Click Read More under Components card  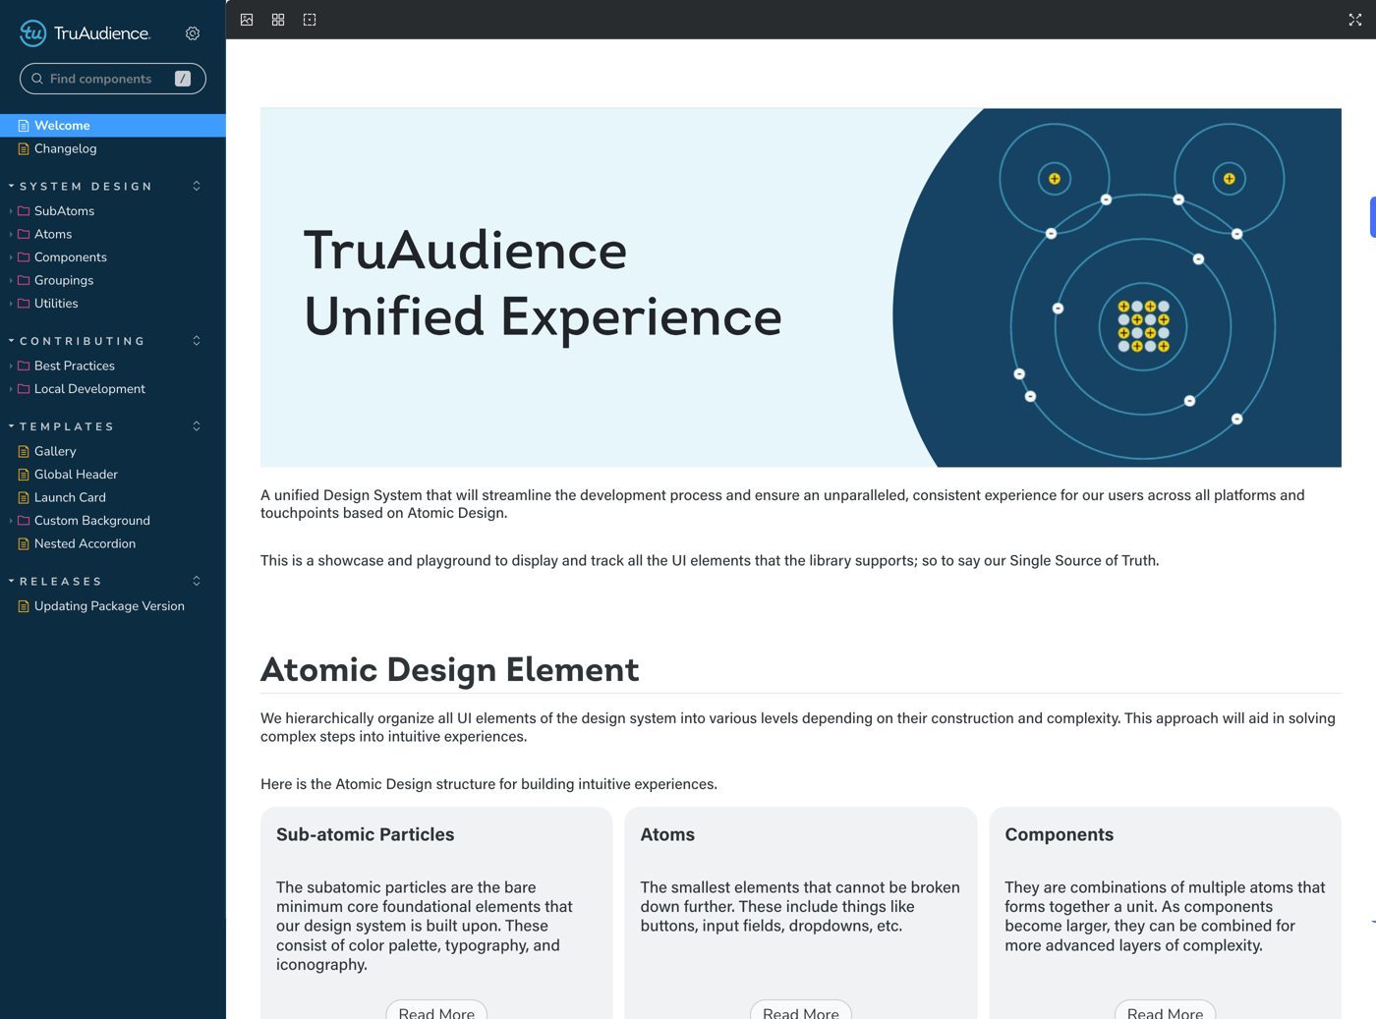tap(1165, 1012)
